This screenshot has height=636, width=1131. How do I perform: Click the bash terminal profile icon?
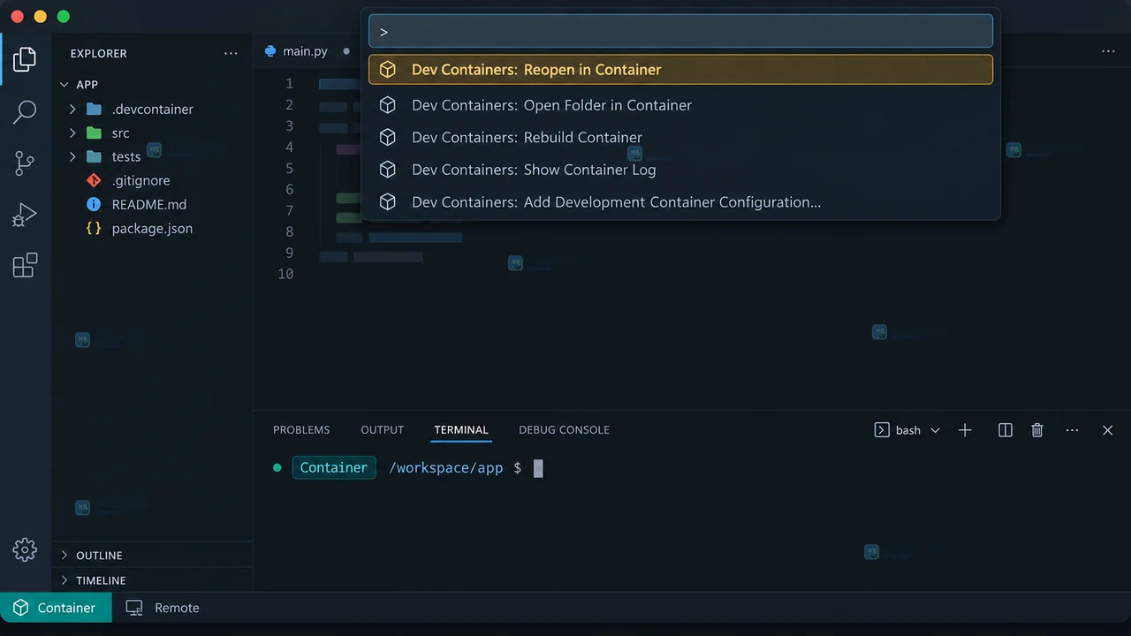pos(881,430)
